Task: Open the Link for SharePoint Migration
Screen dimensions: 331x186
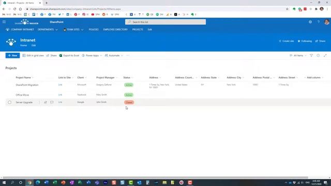Action: tap(60, 85)
